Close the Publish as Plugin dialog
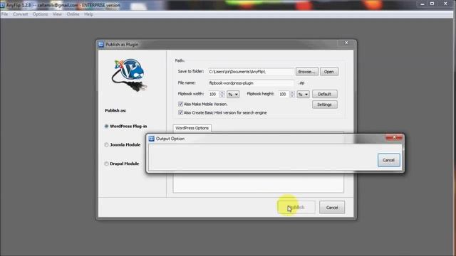This screenshot has width=456, height=256. tap(346, 43)
